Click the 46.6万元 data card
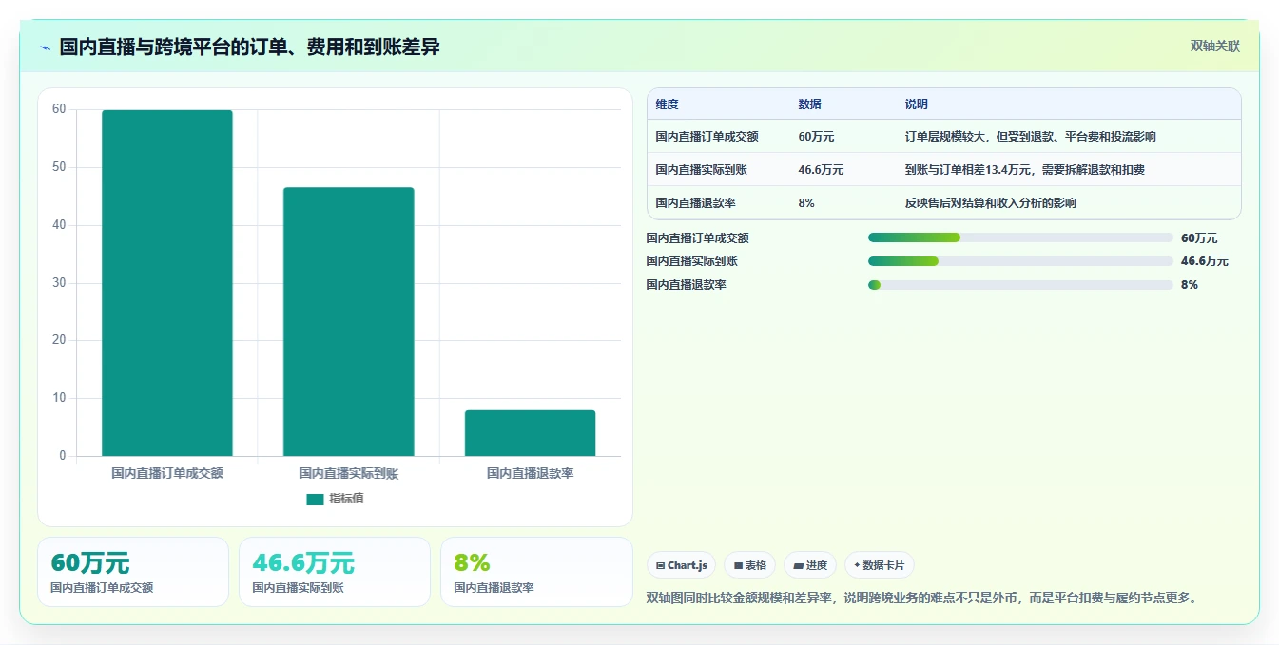This screenshot has width=1279, height=645. tap(335, 572)
